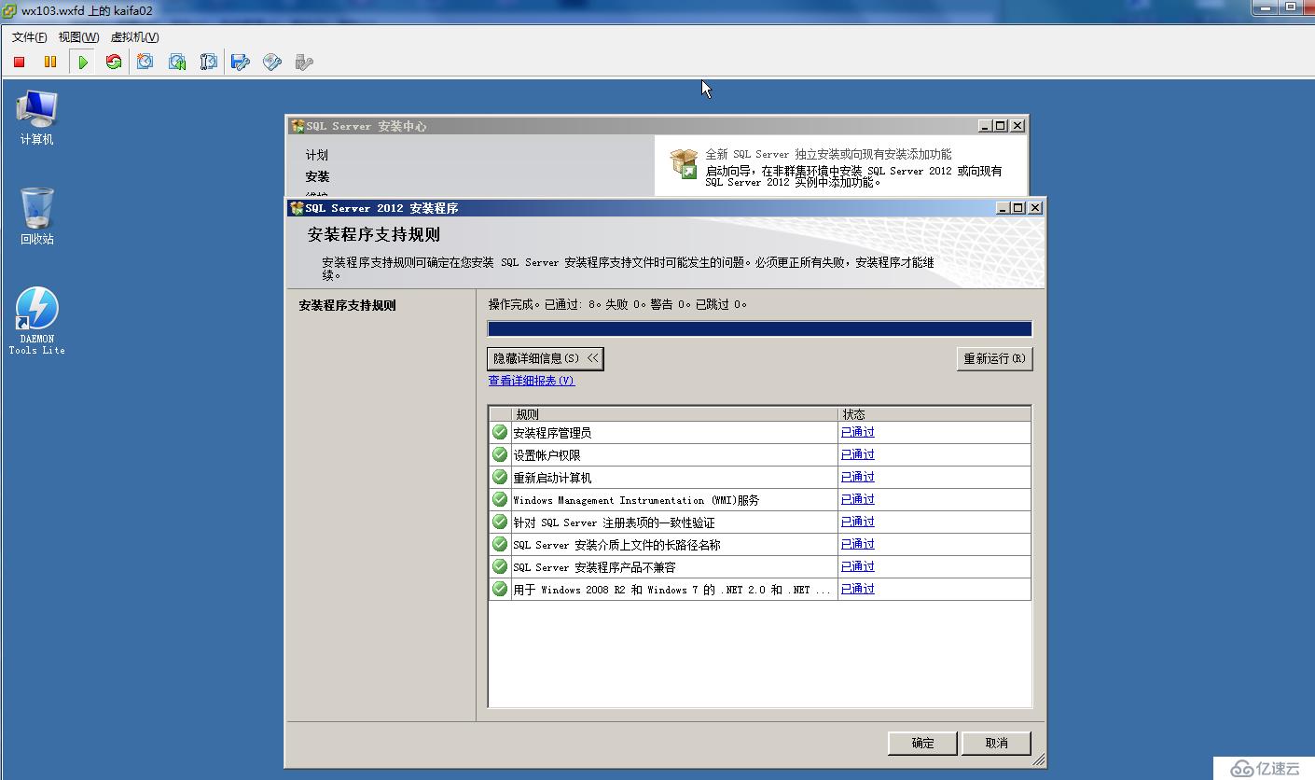This screenshot has width=1315, height=780.
Task: Open 已通过 link for 安装程序产品不兼容
Action: click(858, 566)
